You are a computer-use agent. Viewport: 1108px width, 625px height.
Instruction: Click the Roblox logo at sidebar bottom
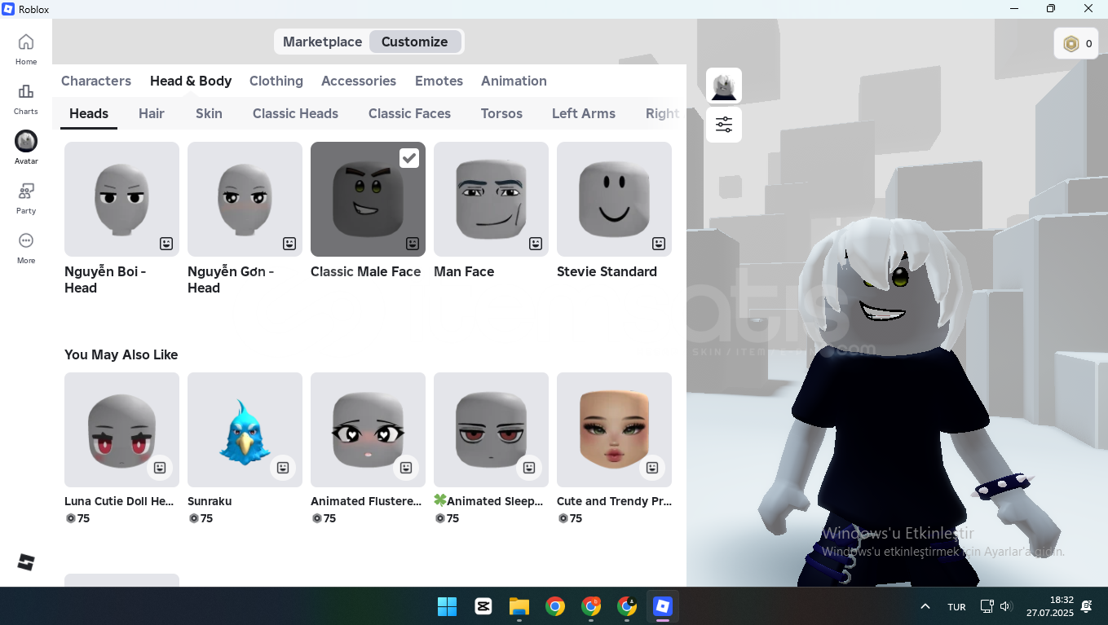point(26,562)
